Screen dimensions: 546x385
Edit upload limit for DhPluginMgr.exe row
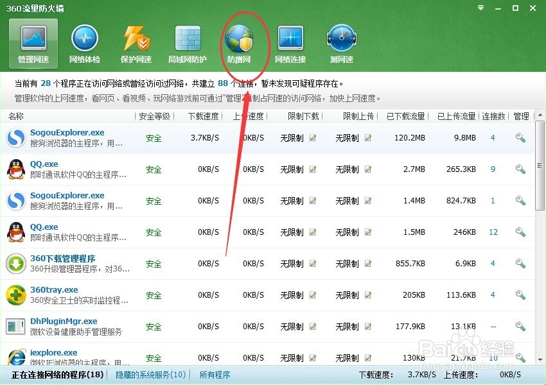tap(367, 326)
